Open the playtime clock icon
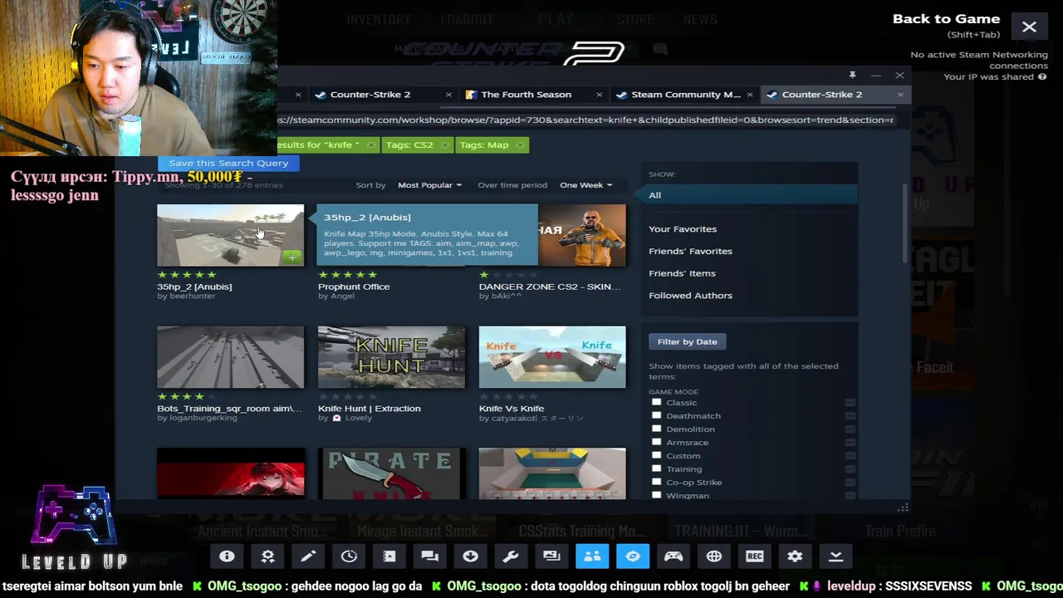 pyautogui.click(x=349, y=556)
